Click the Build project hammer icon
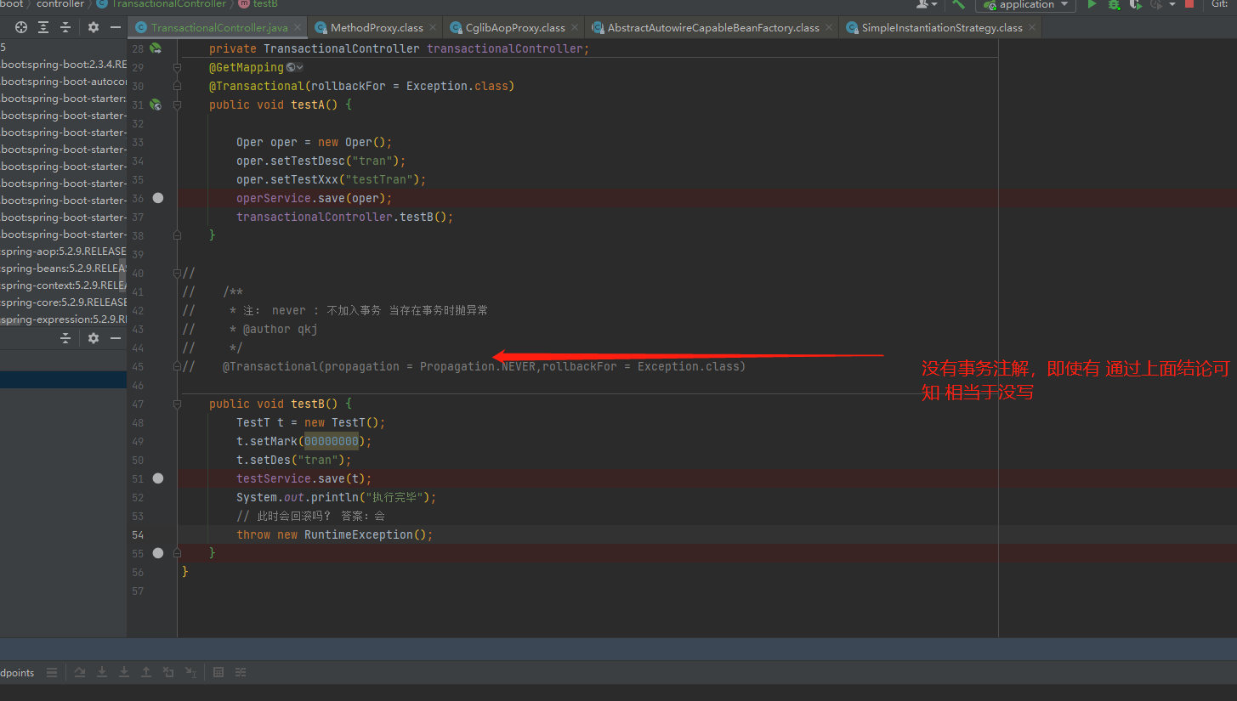 (x=958, y=4)
